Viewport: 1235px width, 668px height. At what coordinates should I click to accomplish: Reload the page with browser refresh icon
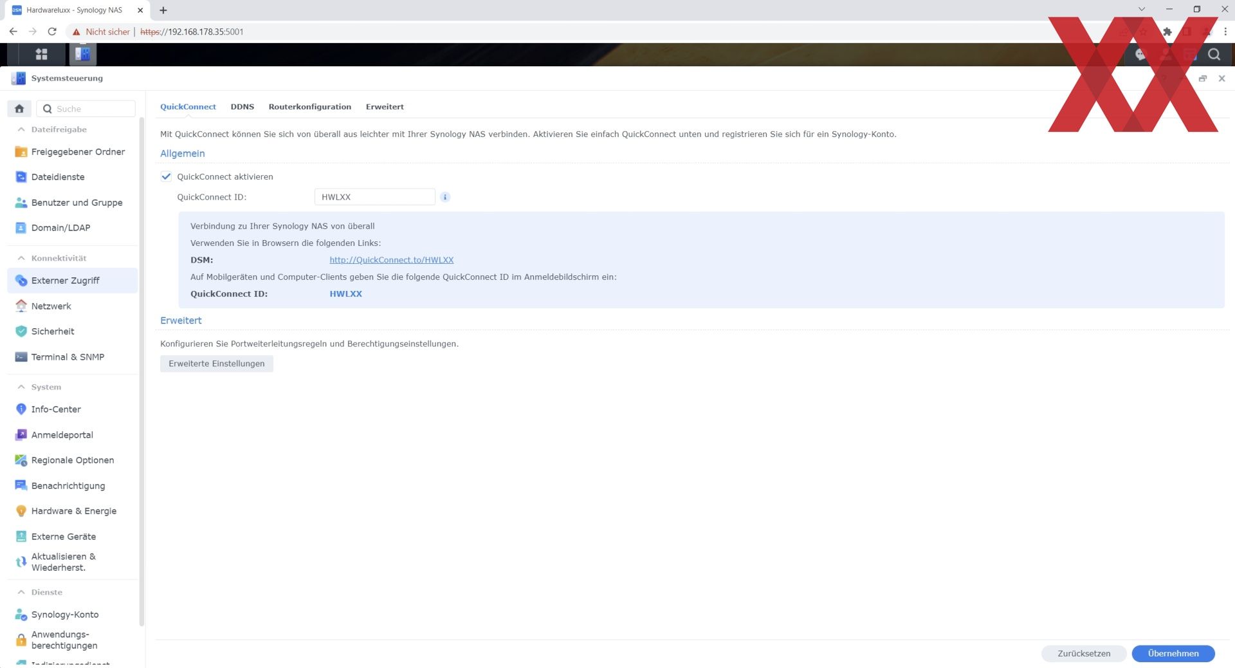point(52,32)
